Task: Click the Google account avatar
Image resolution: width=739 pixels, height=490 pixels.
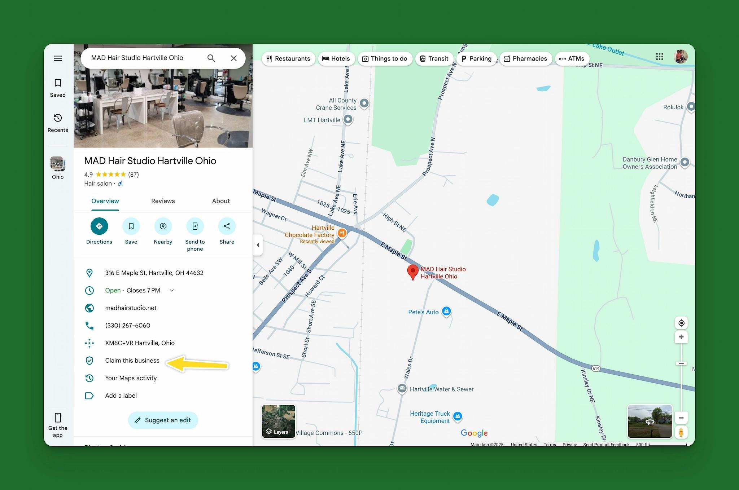Action: (x=681, y=57)
